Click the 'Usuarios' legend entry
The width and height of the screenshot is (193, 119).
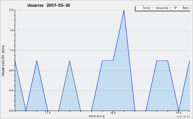coord(160,8)
